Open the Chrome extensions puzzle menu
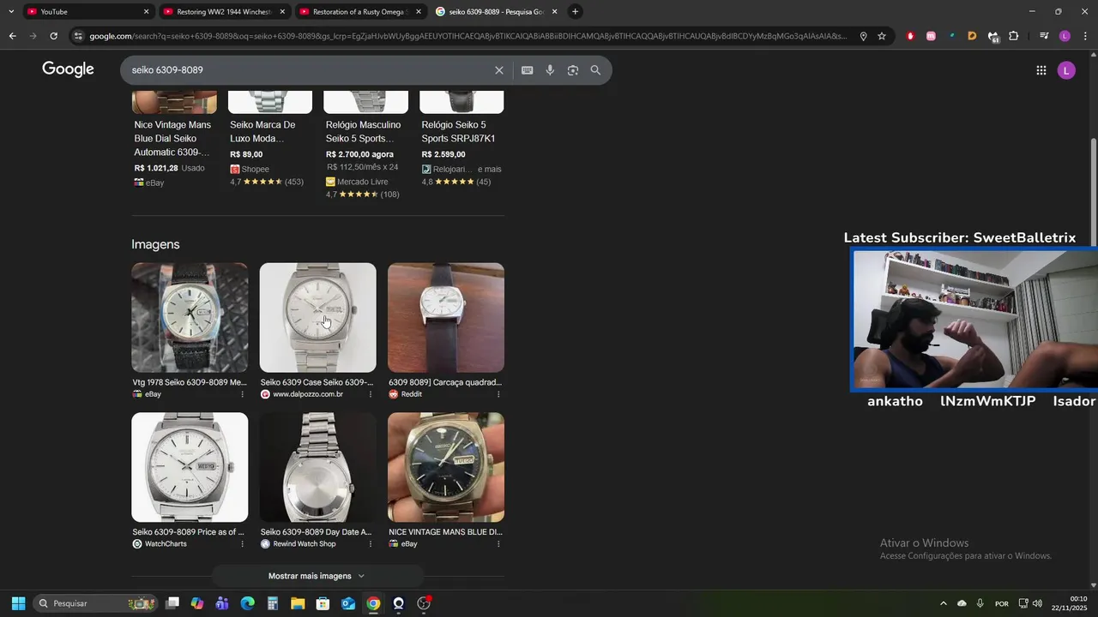This screenshot has height=617, width=1098. [x=1013, y=36]
